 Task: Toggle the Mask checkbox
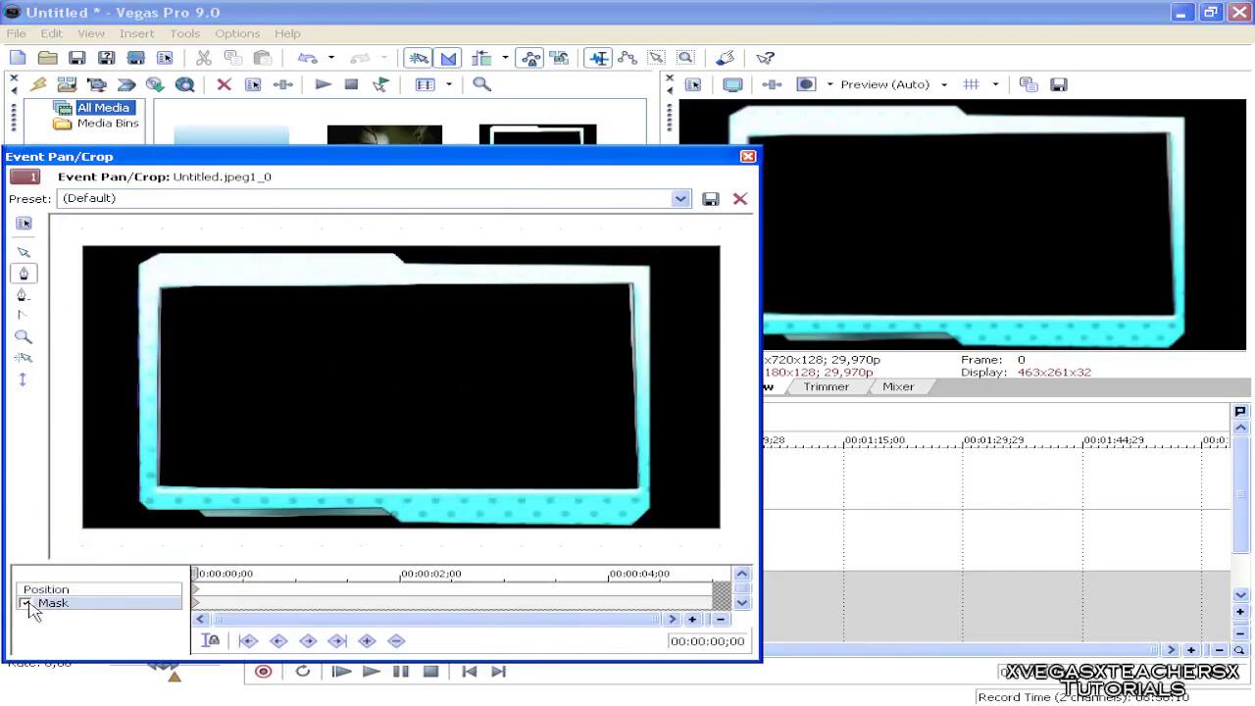pyautogui.click(x=25, y=603)
